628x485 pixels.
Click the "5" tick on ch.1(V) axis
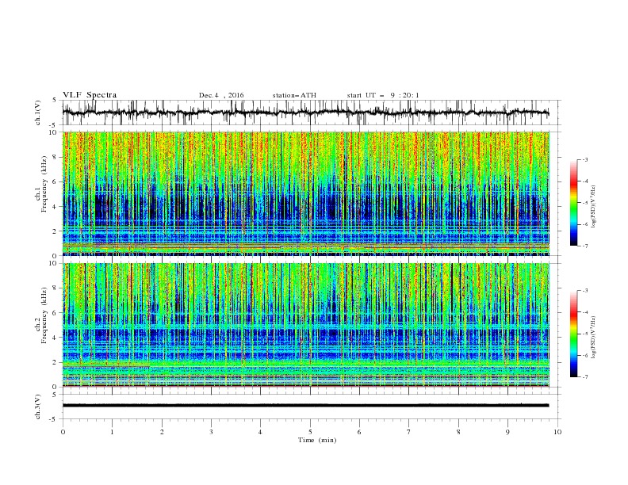point(54,101)
